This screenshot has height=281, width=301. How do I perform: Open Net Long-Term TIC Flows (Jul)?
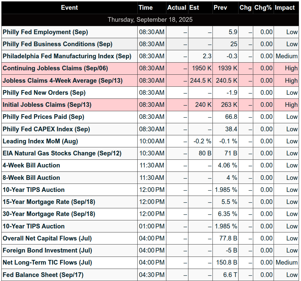click(47, 263)
